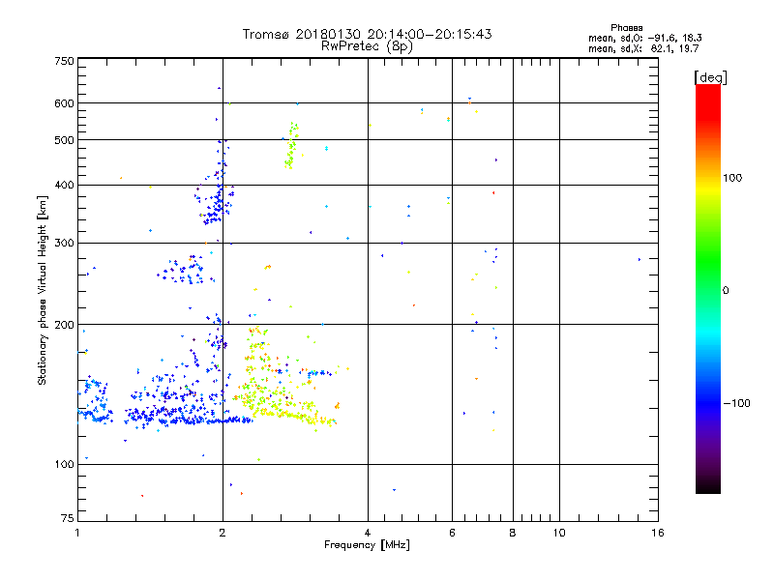
Task: Click the 'Stationary phase Virtual Height [km]' axis label
Action: point(43,290)
